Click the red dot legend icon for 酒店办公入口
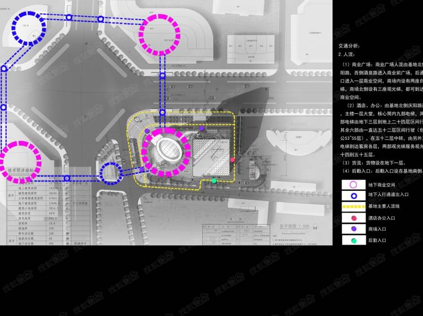 tap(353, 218)
